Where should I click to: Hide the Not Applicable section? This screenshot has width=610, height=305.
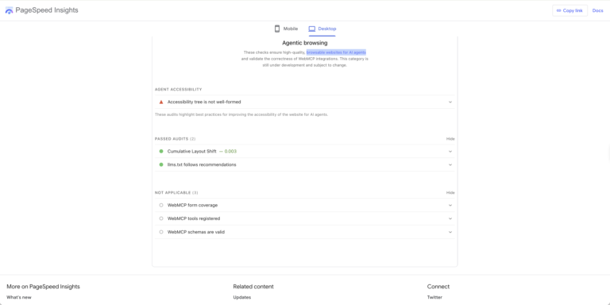coord(450,192)
